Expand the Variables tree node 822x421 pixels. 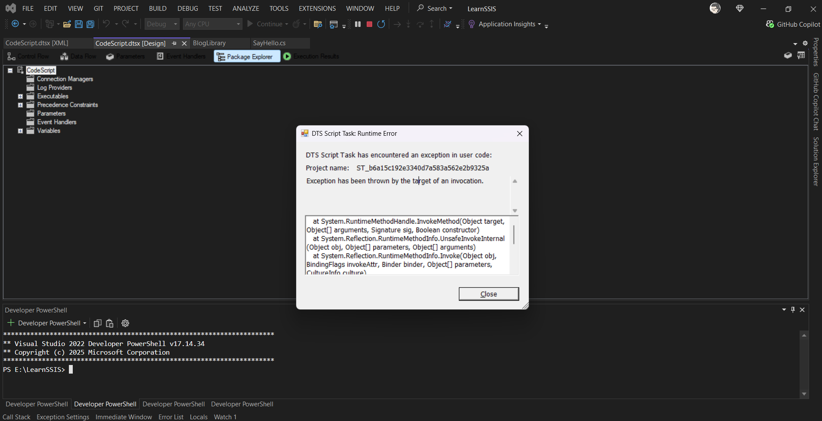pyautogui.click(x=20, y=131)
